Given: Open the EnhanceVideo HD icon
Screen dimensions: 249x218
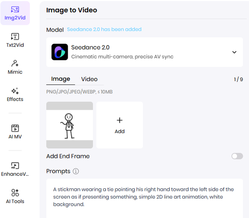Looking at the screenshot, I should point(15,166).
